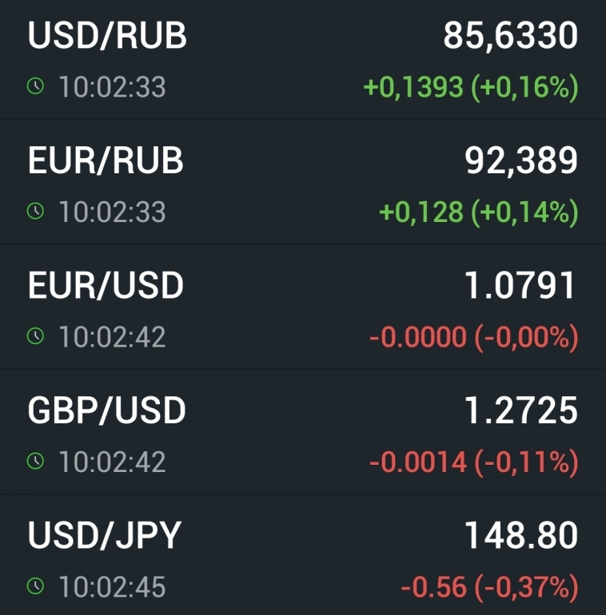Open the EUR/RUB currency pair
The height and width of the screenshot is (615, 606).
click(x=106, y=161)
